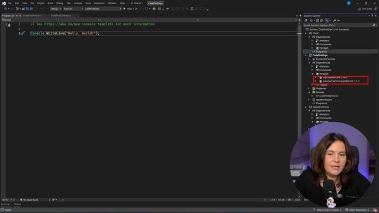
Task: Click Start Without Debugging outline arrow
Action: point(136,9)
